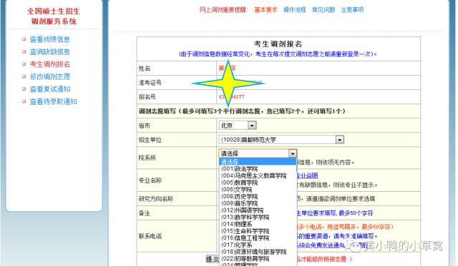Go to 考生调剂报名 in sidebar
This screenshot has width=458, height=266.
click(50, 64)
